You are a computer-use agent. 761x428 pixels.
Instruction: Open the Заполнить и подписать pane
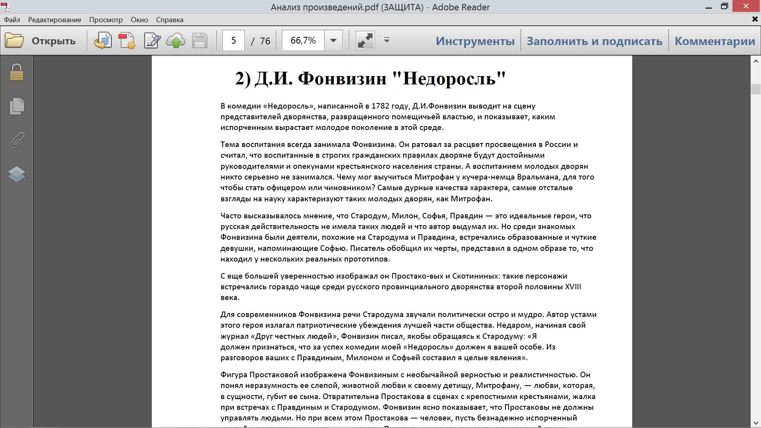pos(594,41)
